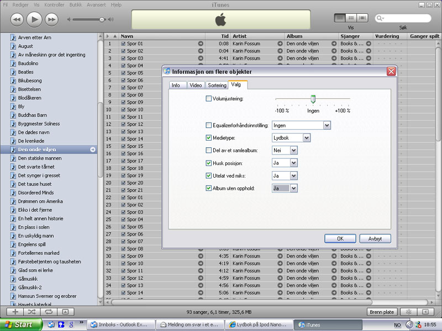Switch to Cover Flow view icon

(362, 18)
